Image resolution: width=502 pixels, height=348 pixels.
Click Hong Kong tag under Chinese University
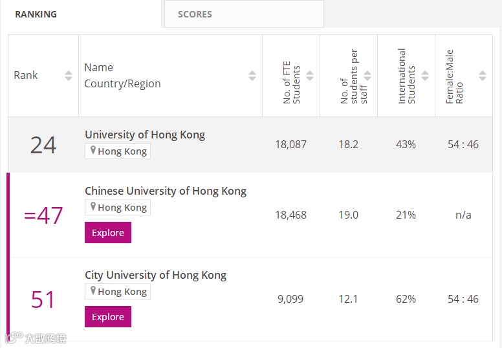click(x=118, y=207)
